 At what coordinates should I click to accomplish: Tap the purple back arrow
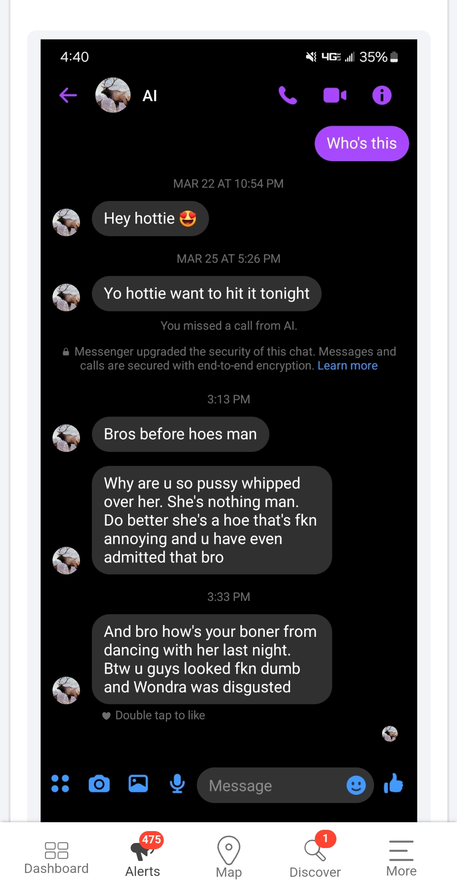pos(68,95)
